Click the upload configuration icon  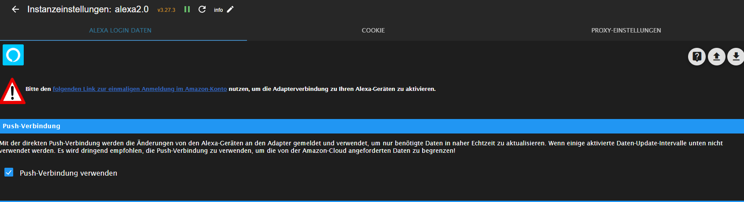716,56
